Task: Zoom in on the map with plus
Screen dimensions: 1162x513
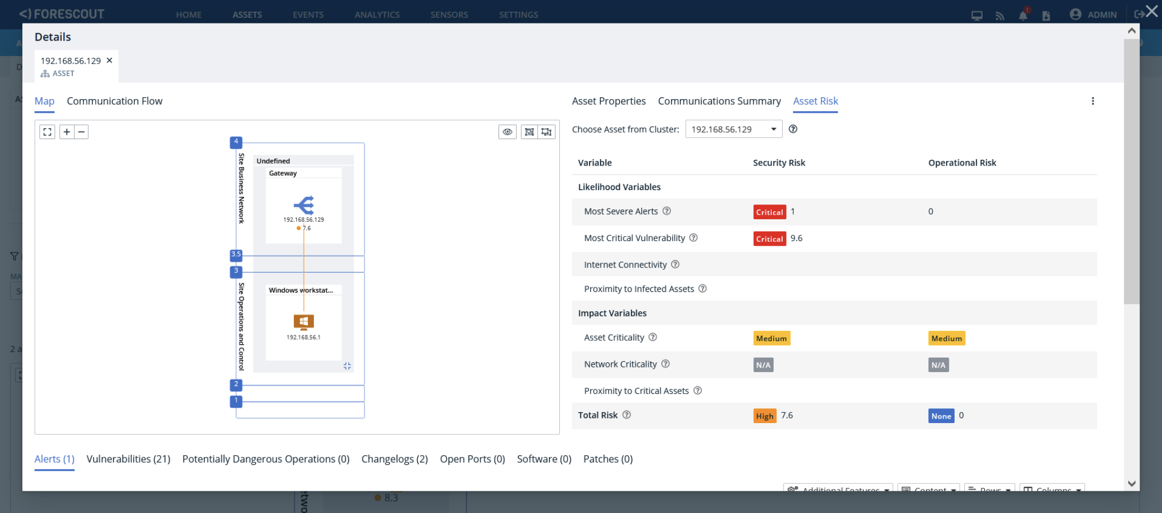Action: [67, 132]
